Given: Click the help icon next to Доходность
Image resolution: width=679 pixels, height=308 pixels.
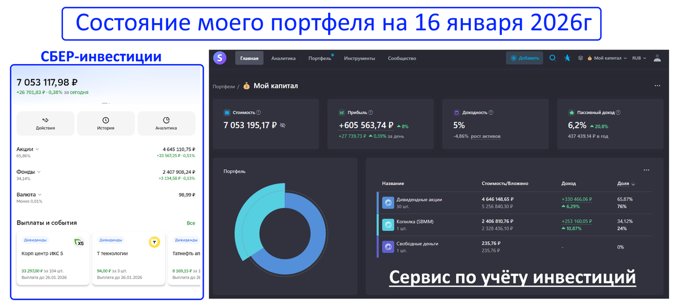Looking at the screenshot, I should [490, 113].
